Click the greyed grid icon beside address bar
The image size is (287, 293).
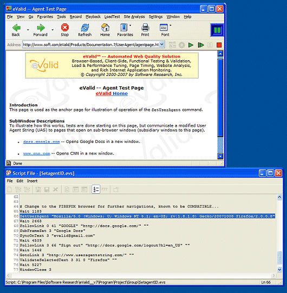click(x=172, y=45)
